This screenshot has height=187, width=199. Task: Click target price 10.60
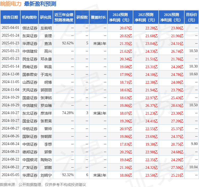pos(193,74)
